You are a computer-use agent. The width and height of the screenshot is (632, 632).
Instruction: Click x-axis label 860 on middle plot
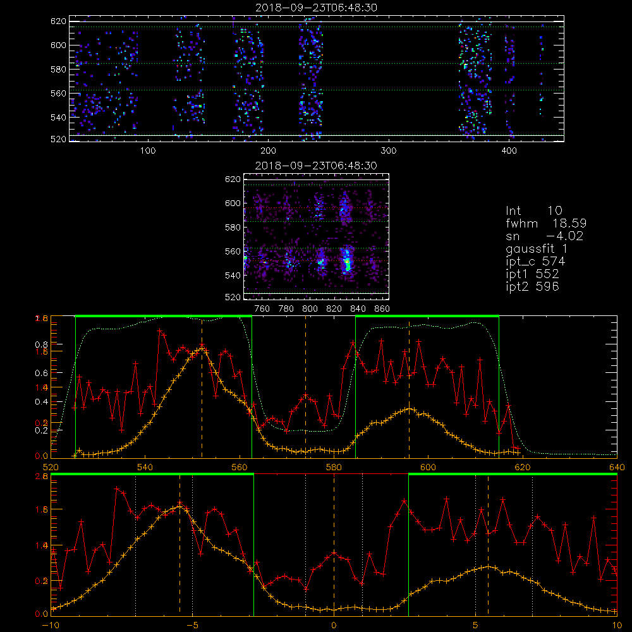pos(382,309)
